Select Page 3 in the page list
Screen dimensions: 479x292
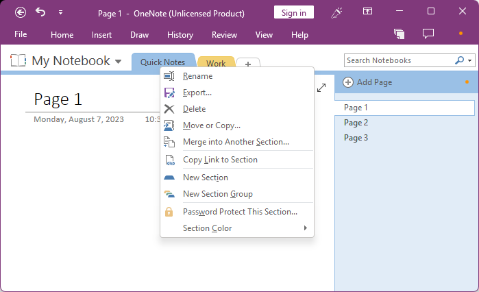click(x=405, y=138)
